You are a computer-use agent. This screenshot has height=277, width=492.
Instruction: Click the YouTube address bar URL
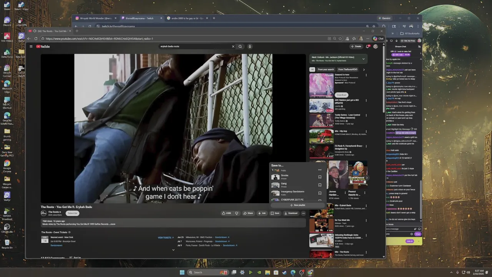pyautogui.click(x=99, y=38)
